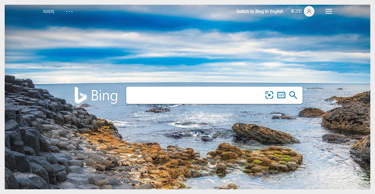375x194 pixels.
Task: Click the 로그인 sign-in link
Action: coord(296,11)
